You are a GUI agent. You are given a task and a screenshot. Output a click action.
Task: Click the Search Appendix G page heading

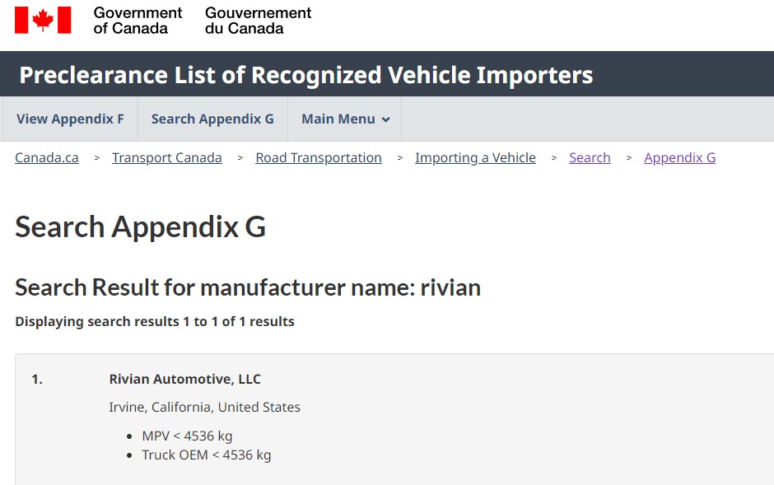pyautogui.click(x=141, y=226)
